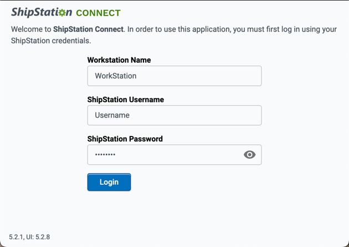Click the 5.2.1 version number text
Viewport: 349px width, 247px height.
17,237
